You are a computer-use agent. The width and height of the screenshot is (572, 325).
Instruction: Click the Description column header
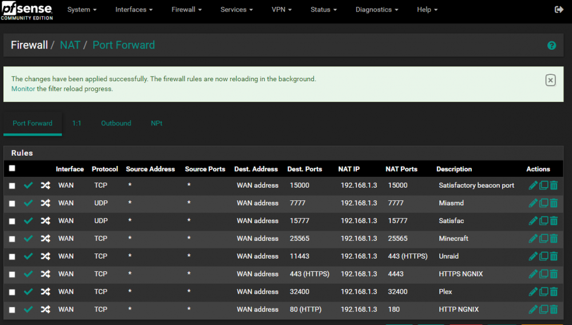pos(454,169)
